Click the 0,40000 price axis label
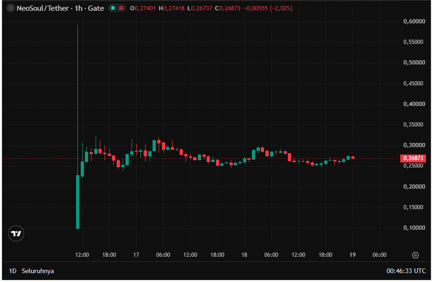This screenshot has width=432, height=282. tap(414, 104)
